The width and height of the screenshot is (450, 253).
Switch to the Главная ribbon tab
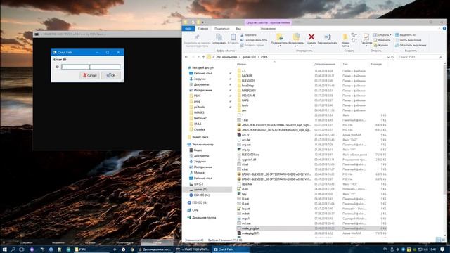point(203,29)
